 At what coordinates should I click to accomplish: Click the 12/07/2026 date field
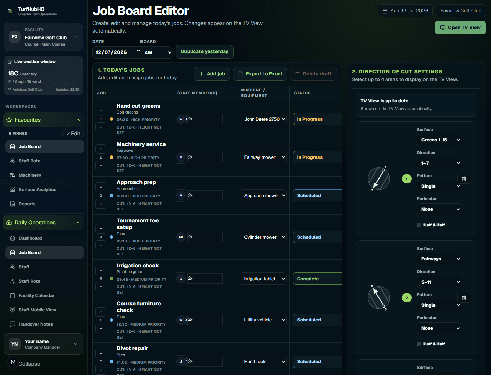tap(117, 52)
